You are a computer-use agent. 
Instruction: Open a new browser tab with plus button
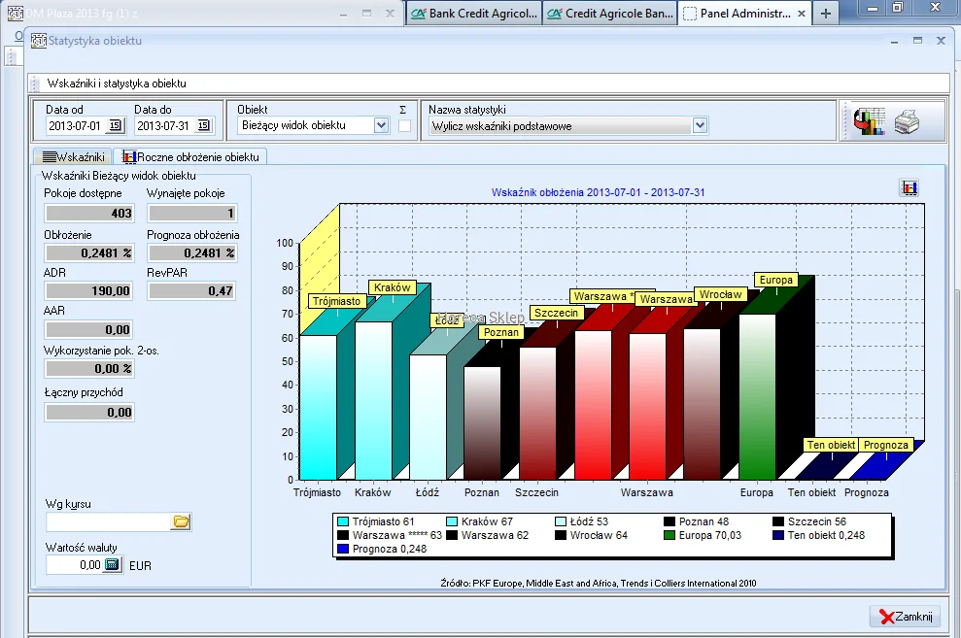pos(826,14)
